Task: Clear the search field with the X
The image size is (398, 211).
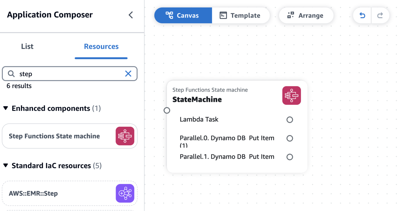Action: 128,74
